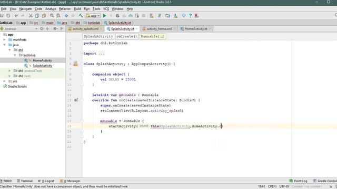Switch to activity_splash.xml tab
The image size is (337, 189).
point(85,29)
